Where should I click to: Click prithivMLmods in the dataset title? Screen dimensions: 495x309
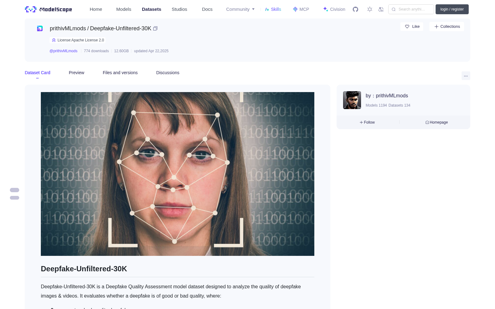(x=68, y=28)
